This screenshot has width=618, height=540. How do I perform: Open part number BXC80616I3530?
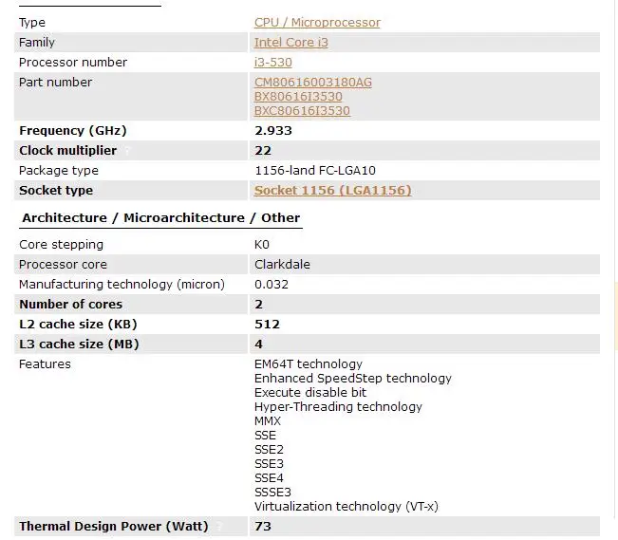click(x=302, y=110)
